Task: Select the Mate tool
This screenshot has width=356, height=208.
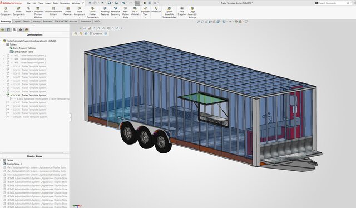Action: click(x=28, y=10)
